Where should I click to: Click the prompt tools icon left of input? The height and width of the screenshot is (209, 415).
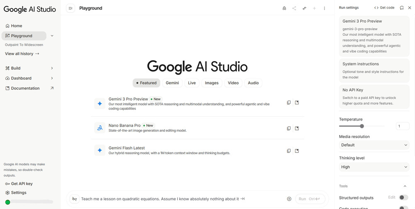[74, 199]
